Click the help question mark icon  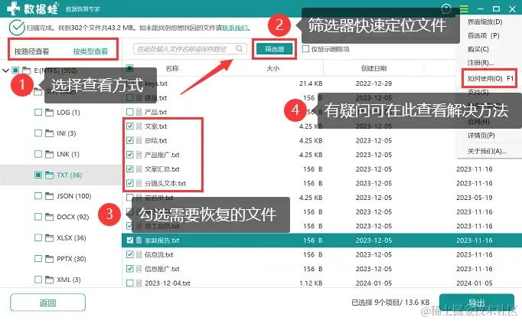[446, 8]
